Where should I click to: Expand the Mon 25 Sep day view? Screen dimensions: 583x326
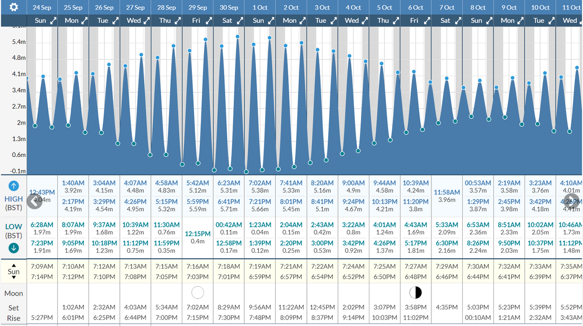tap(84, 21)
